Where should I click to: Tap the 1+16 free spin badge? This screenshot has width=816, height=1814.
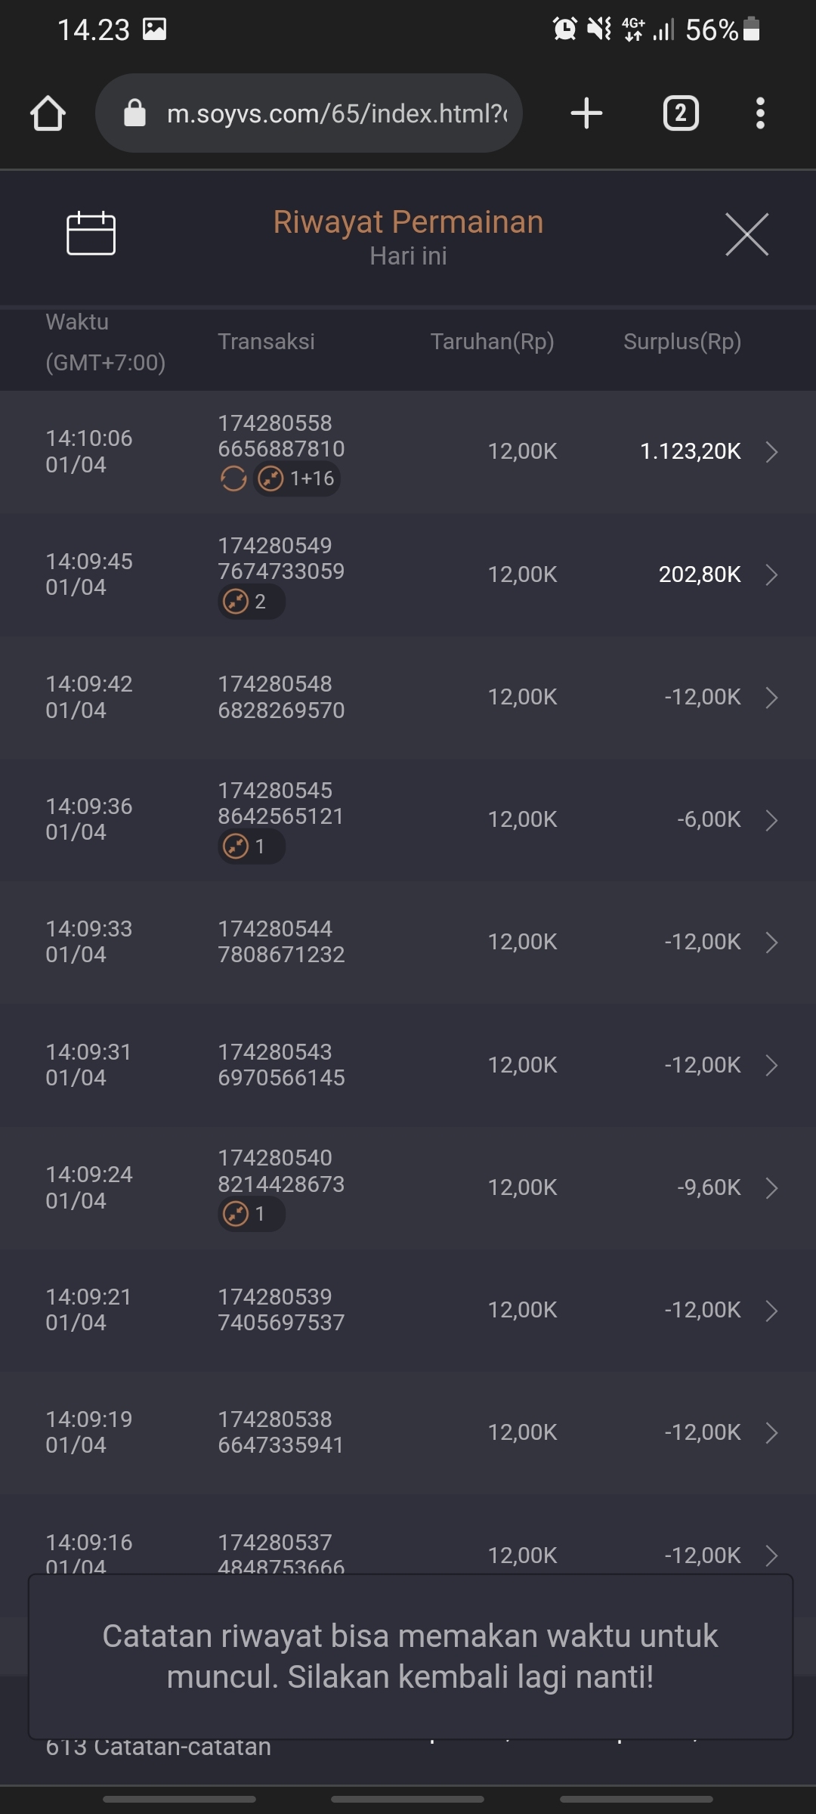[x=297, y=478]
